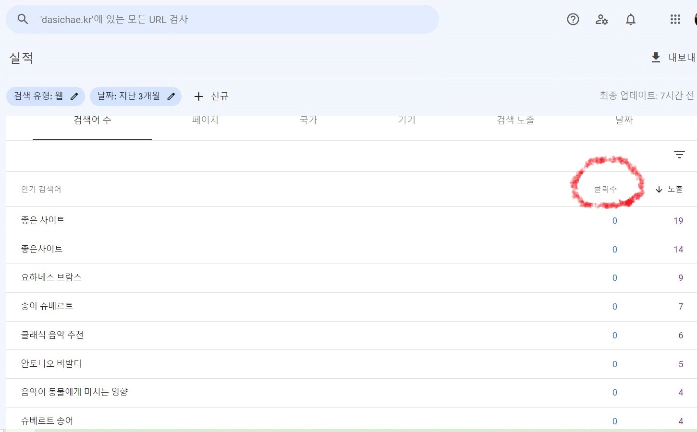Click the 내보내기 export icon
Image resolution: width=697 pixels, height=432 pixels.
(656, 57)
